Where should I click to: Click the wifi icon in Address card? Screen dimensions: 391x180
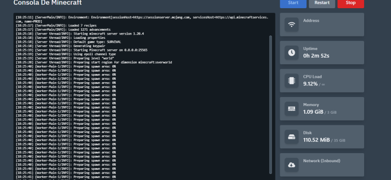tap(292, 24)
